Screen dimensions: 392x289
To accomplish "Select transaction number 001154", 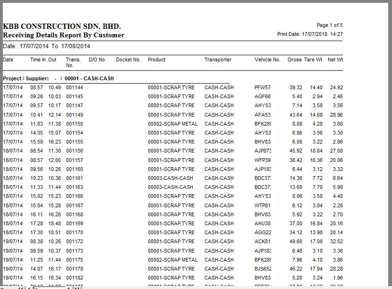I will pyautogui.click(x=75, y=133).
